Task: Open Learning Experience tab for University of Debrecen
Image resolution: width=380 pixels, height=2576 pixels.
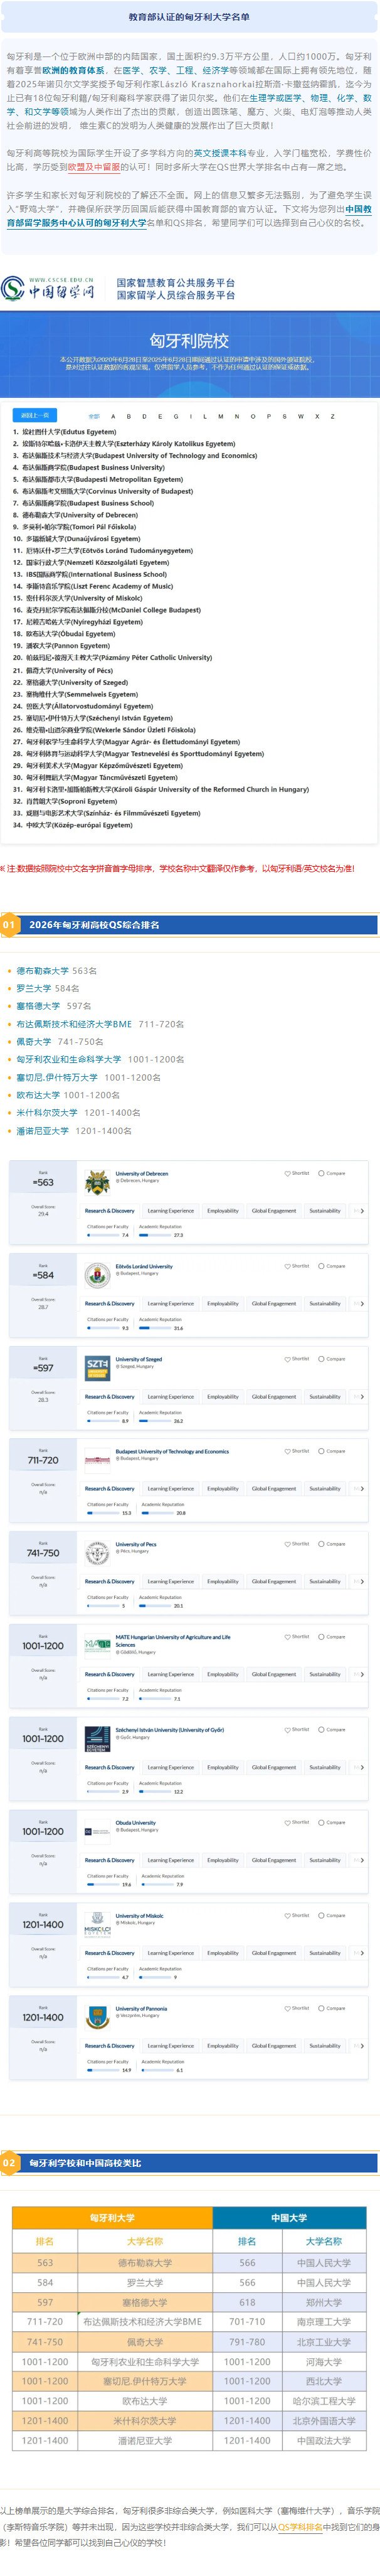Action: [171, 1211]
